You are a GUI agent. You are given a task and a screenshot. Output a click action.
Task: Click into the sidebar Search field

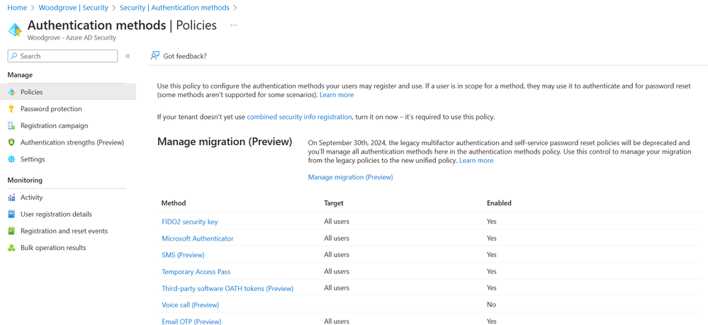(x=63, y=56)
